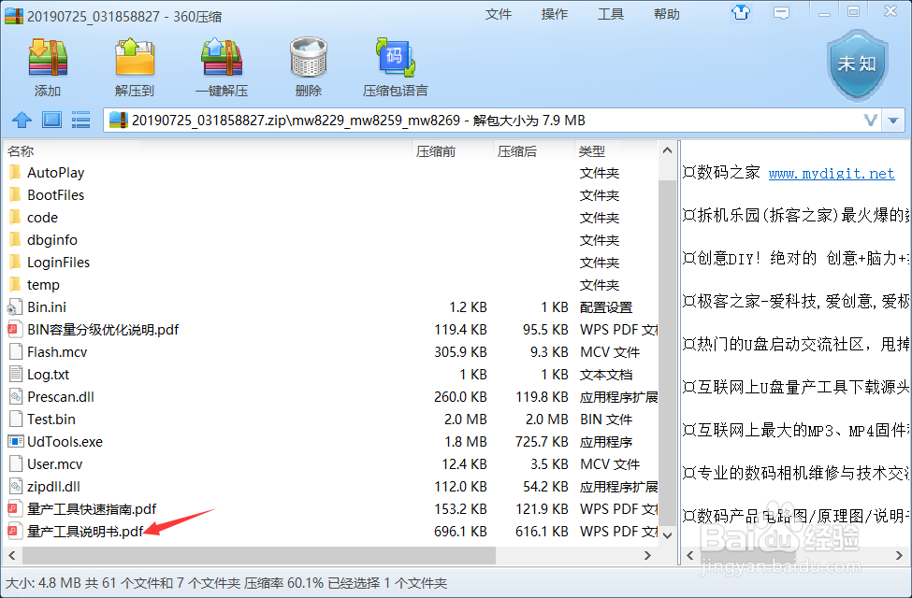Click the comment pane scroll right arrow
The height and width of the screenshot is (598, 912).
click(899, 556)
